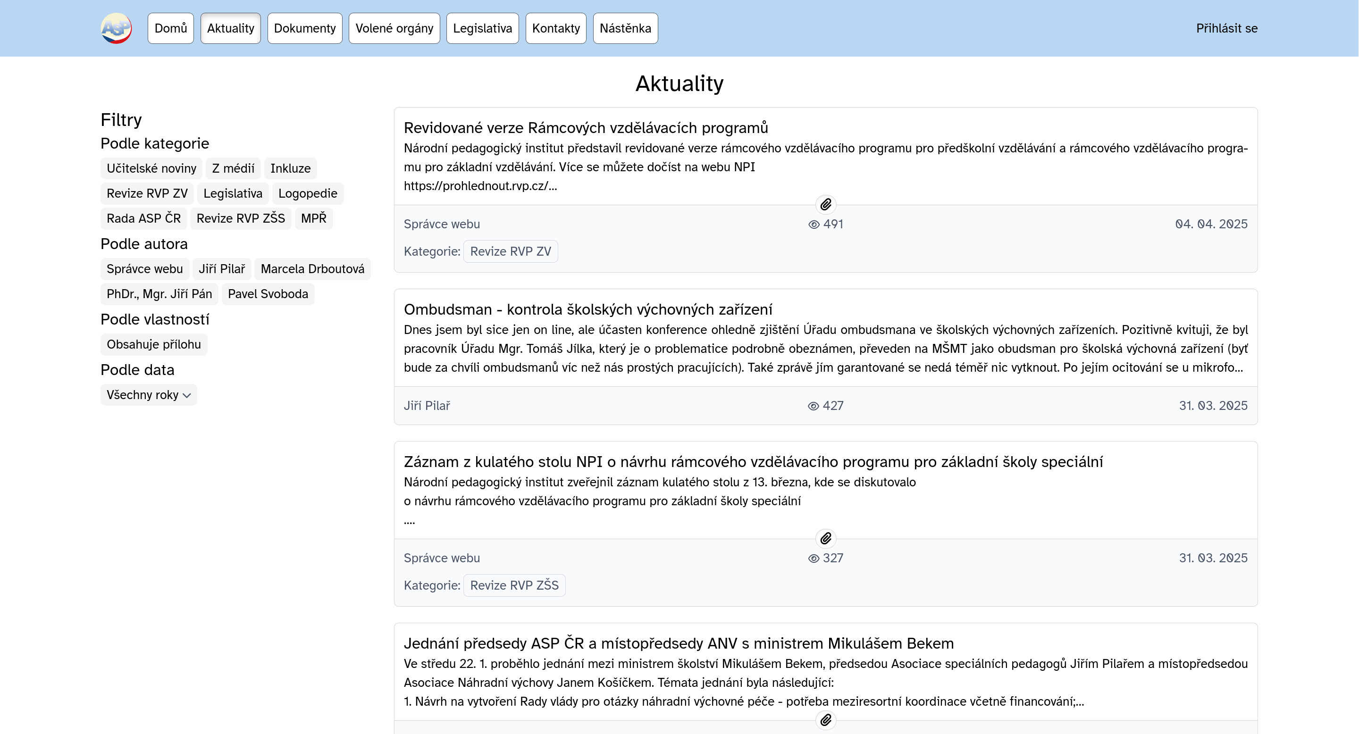This screenshot has width=1359, height=734.
Task: Enable the Jiří Pilař author filter
Action: click(x=222, y=269)
